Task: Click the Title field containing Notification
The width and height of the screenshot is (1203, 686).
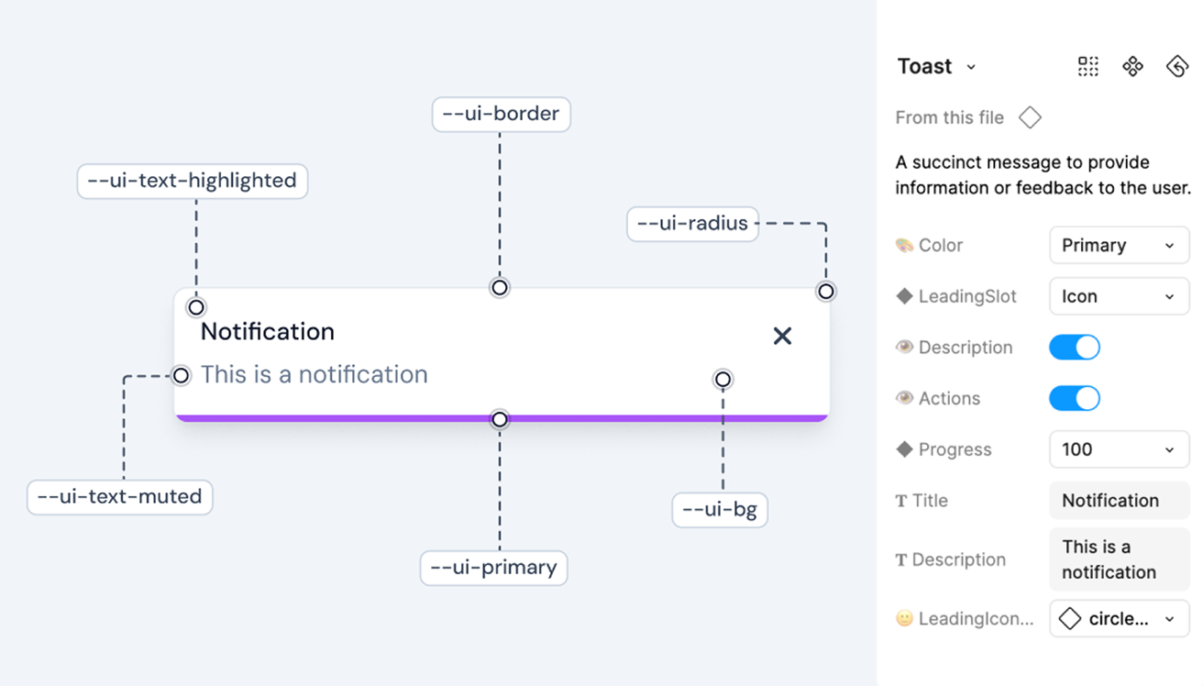Action: (1119, 500)
